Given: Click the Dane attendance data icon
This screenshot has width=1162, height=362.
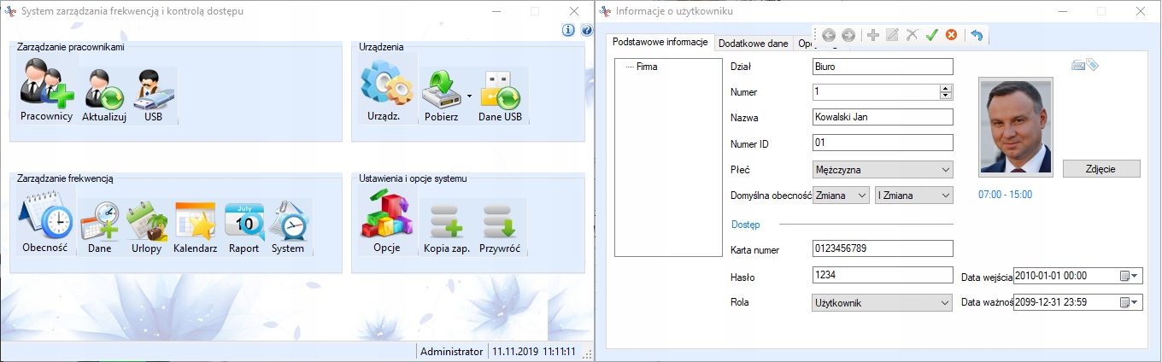Looking at the screenshot, I should [x=100, y=228].
